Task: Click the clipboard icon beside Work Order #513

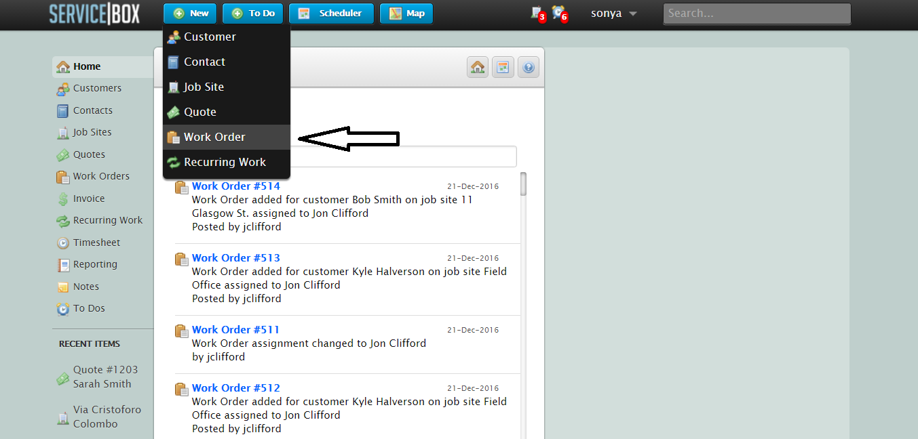Action: [181, 259]
